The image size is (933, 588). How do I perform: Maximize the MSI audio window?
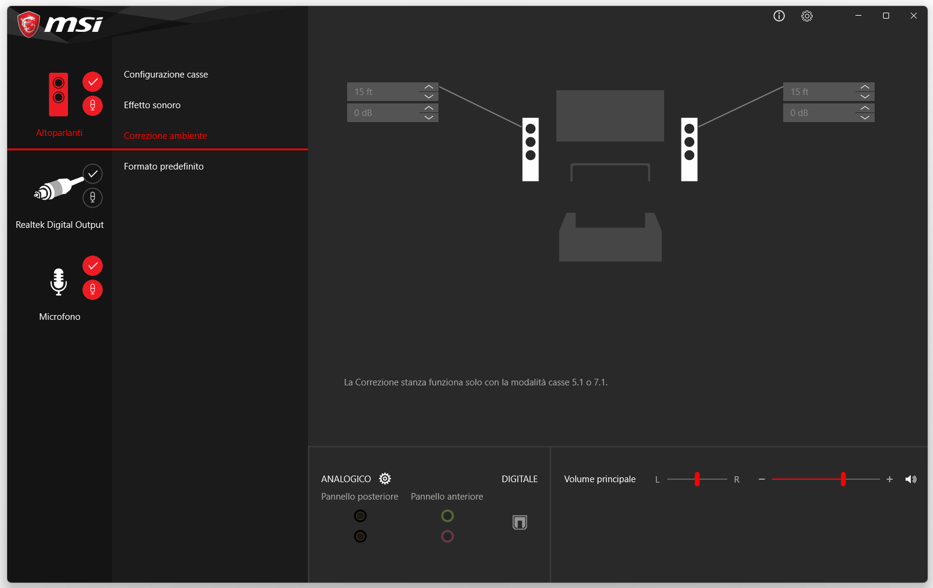click(x=886, y=16)
